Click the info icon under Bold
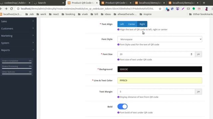This screenshot has width=213, height=119. pos(118,112)
